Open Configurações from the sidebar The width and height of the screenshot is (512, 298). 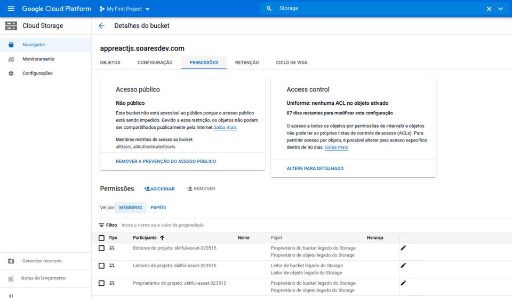[37, 73]
